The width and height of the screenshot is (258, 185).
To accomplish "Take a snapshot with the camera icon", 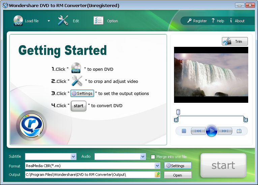I will click(239, 131).
